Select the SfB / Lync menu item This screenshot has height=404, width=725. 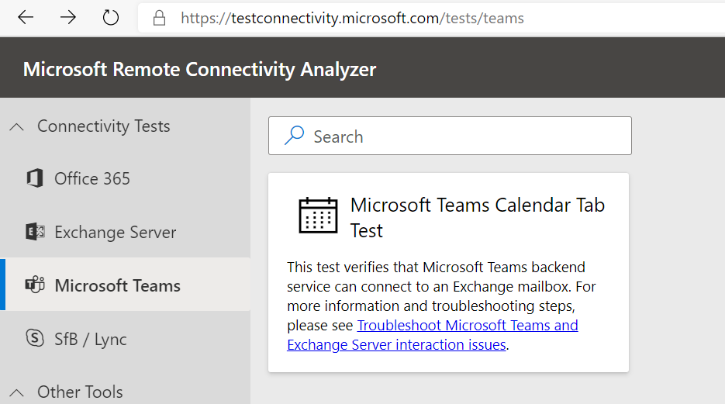click(91, 340)
